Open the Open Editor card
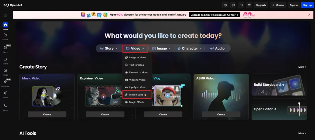This screenshot has height=140, width=315. point(279,109)
